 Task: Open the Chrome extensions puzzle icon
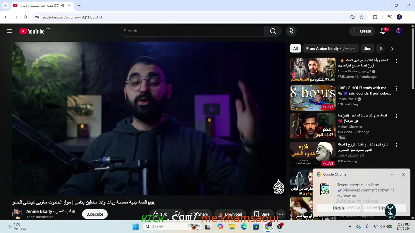(x=375, y=17)
